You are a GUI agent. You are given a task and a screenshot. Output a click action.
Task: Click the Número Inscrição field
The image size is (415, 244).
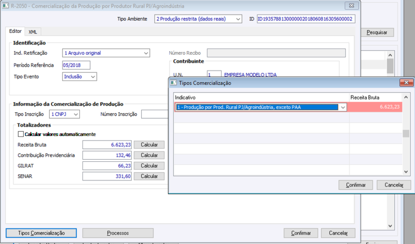pyautogui.click(x=155, y=114)
